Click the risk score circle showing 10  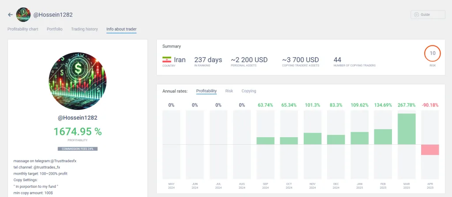433,53
